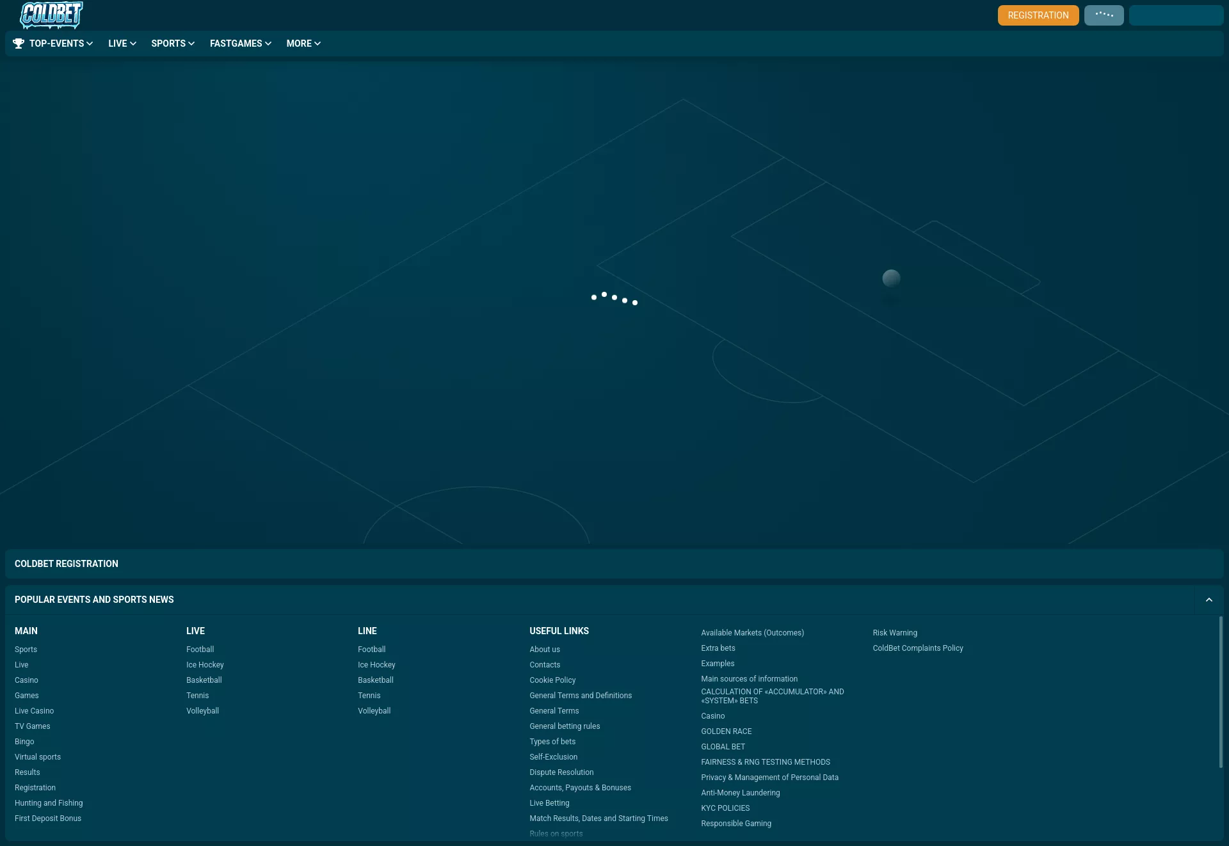Click the orange REGISTRATION button

[x=1038, y=15]
